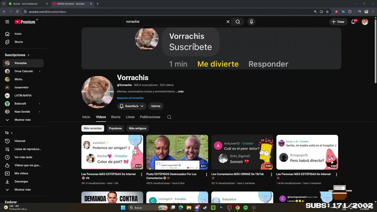The width and height of the screenshot is (377, 212).
Task: Open the Chrome extensions puzzle icon
Action: coord(350,12)
